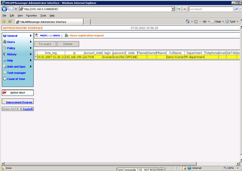The image size is (242, 171).
Task: Open the Tools toolbar gear menu
Action: pyautogui.click(x=232, y=22)
